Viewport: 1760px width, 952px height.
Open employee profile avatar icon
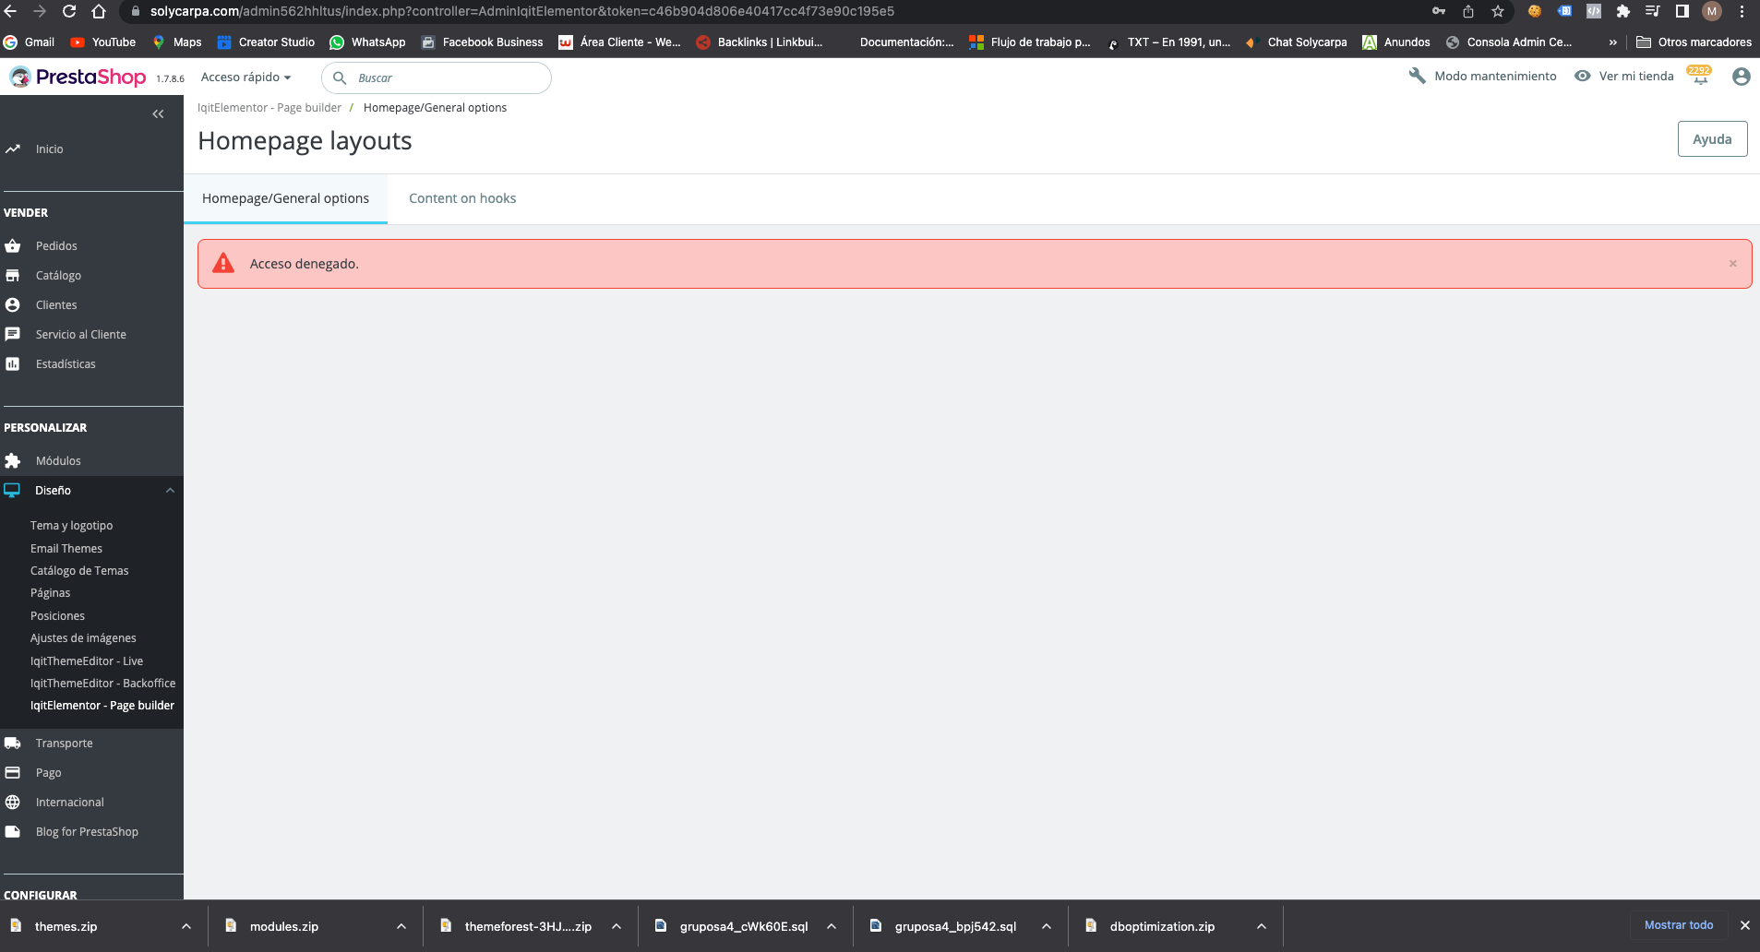click(1741, 77)
